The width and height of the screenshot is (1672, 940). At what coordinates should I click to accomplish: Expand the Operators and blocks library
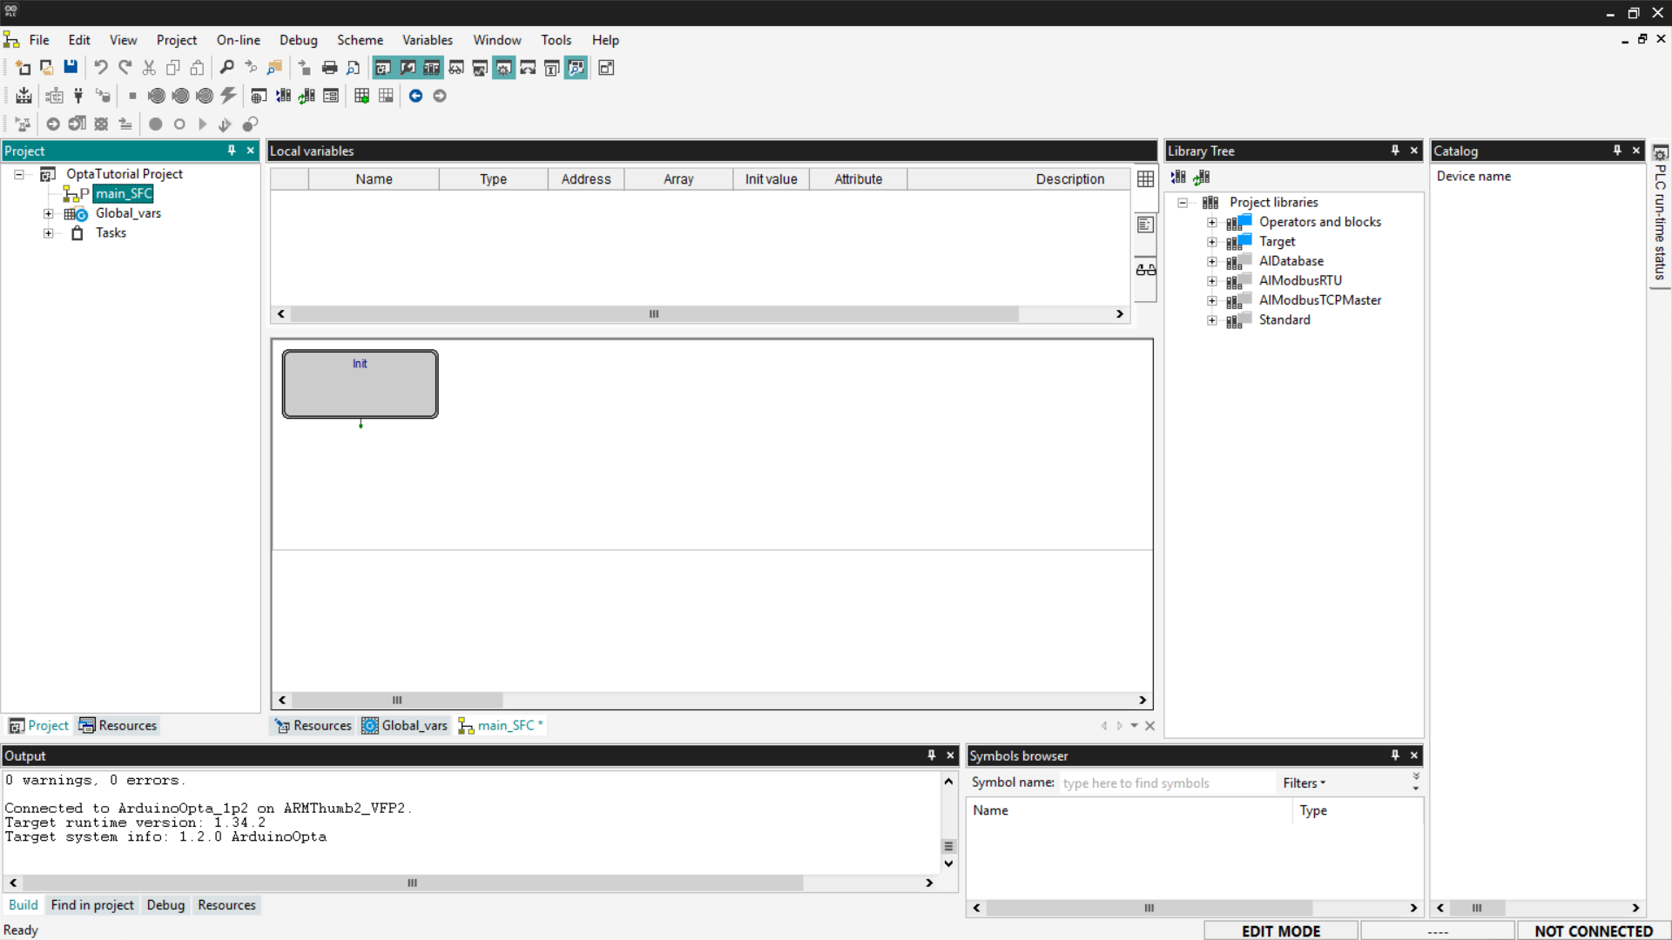1211,222
